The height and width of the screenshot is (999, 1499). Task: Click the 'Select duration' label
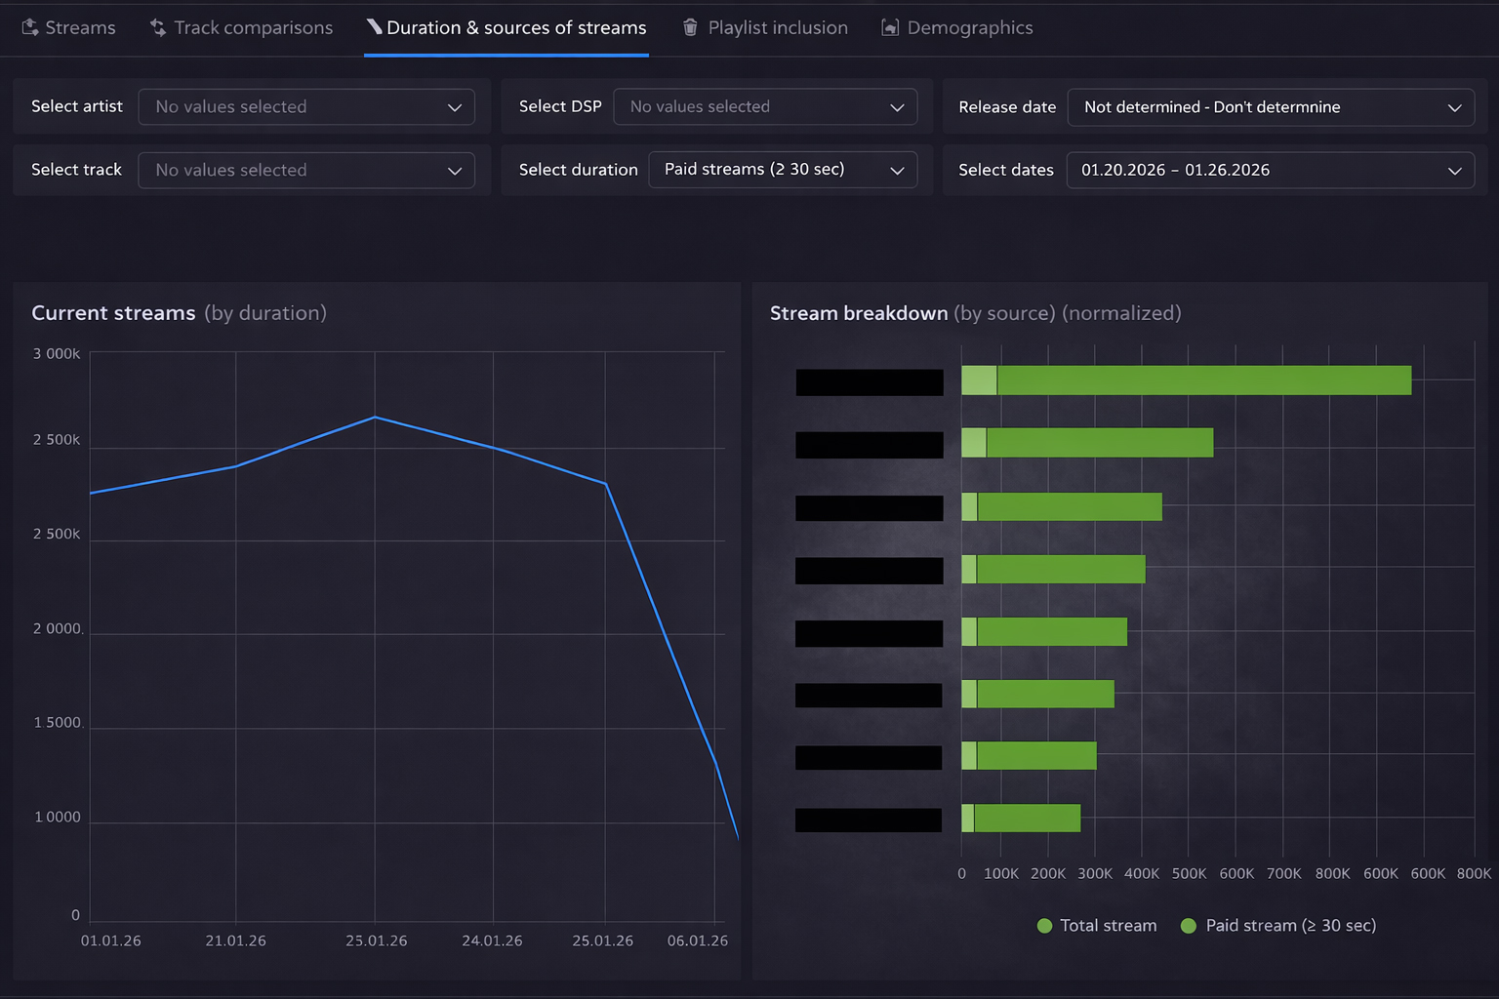tap(579, 170)
